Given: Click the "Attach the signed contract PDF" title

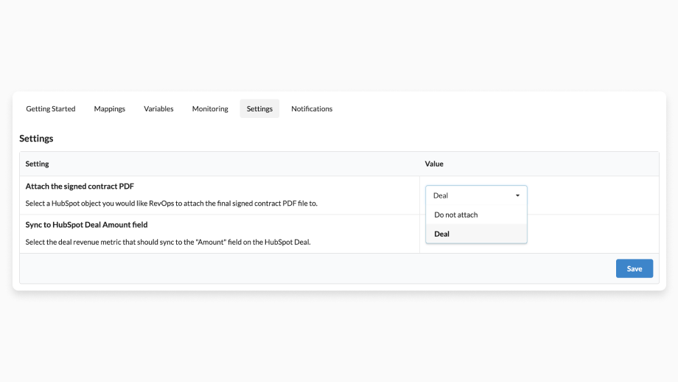Looking at the screenshot, I should (80, 187).
